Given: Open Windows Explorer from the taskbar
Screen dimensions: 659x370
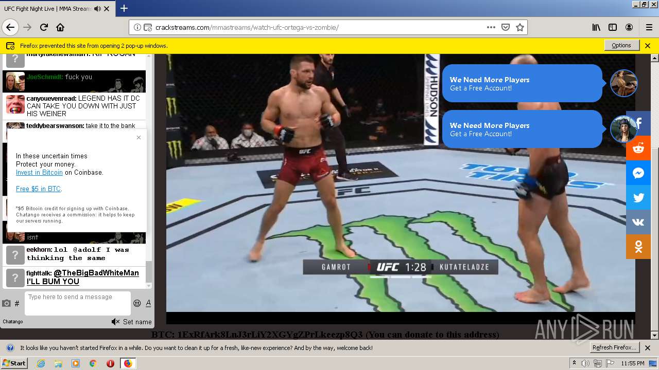Looking at the screenshot, I should coord(58,363).
